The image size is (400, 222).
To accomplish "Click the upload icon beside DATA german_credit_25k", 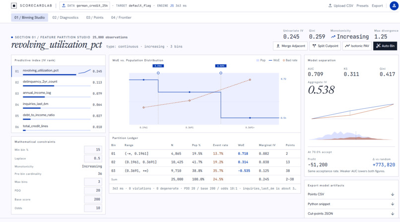I will tap(64, 5).
